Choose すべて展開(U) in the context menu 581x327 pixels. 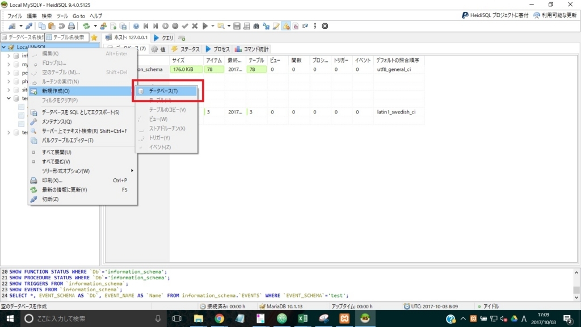coord(83,152)
